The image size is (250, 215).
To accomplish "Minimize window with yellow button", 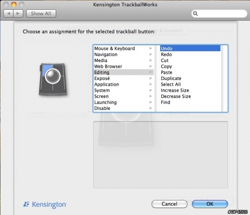I will (x=14, y=4).
